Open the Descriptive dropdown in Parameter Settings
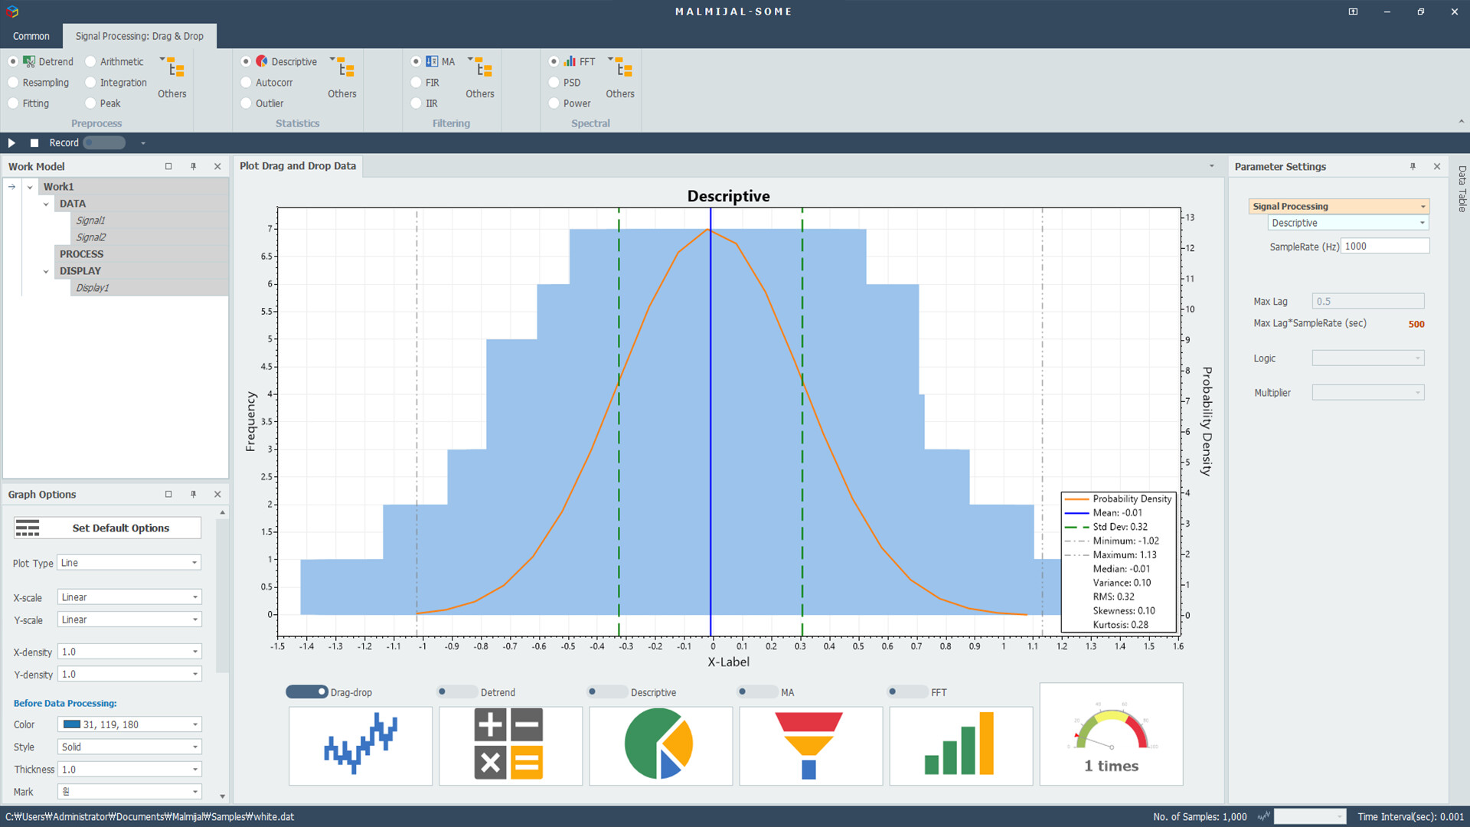1470x827 pixels. pyautogui.click(x=1347, y=223)
